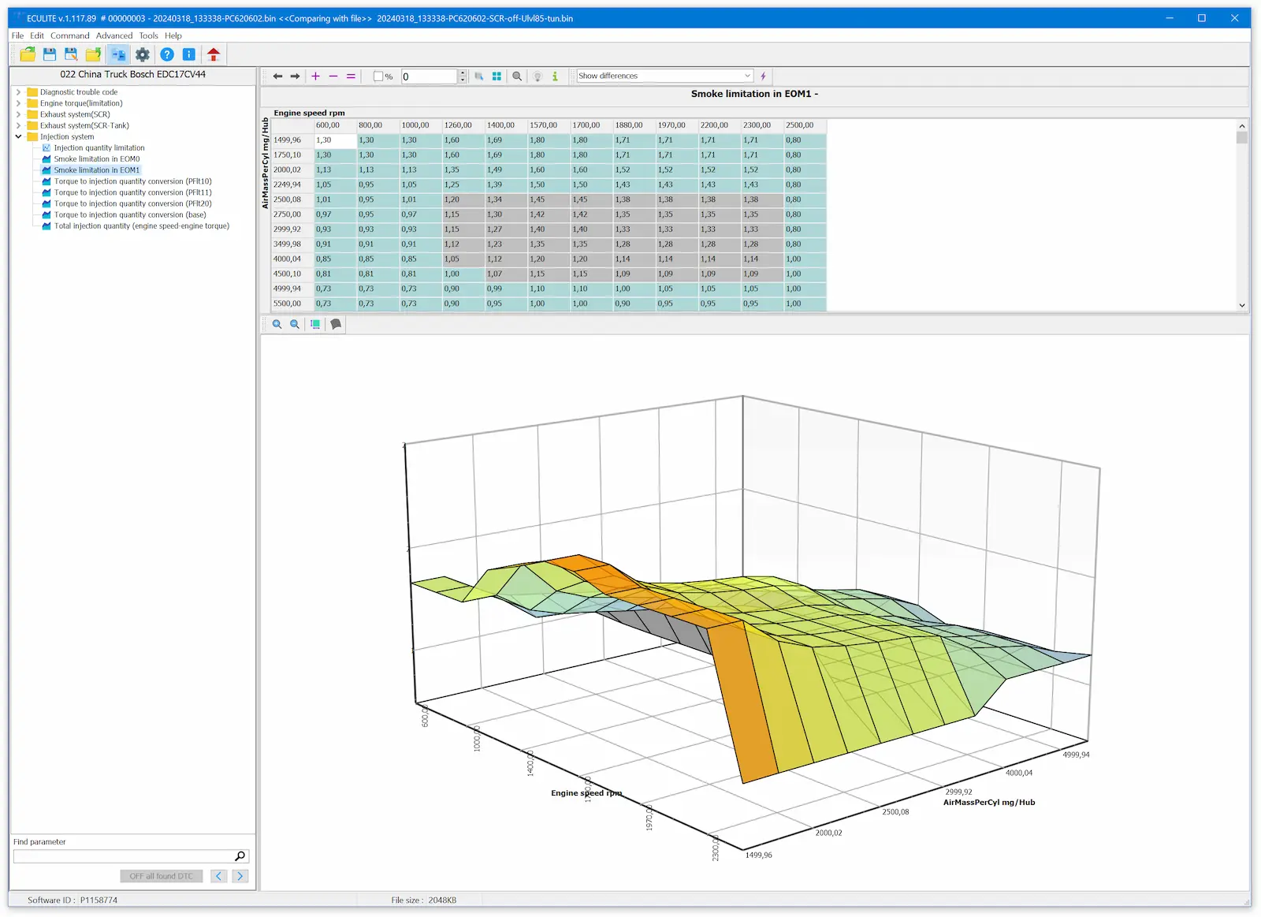Select Smoke limitation in EOM0 map

click(x=96, y=159)
